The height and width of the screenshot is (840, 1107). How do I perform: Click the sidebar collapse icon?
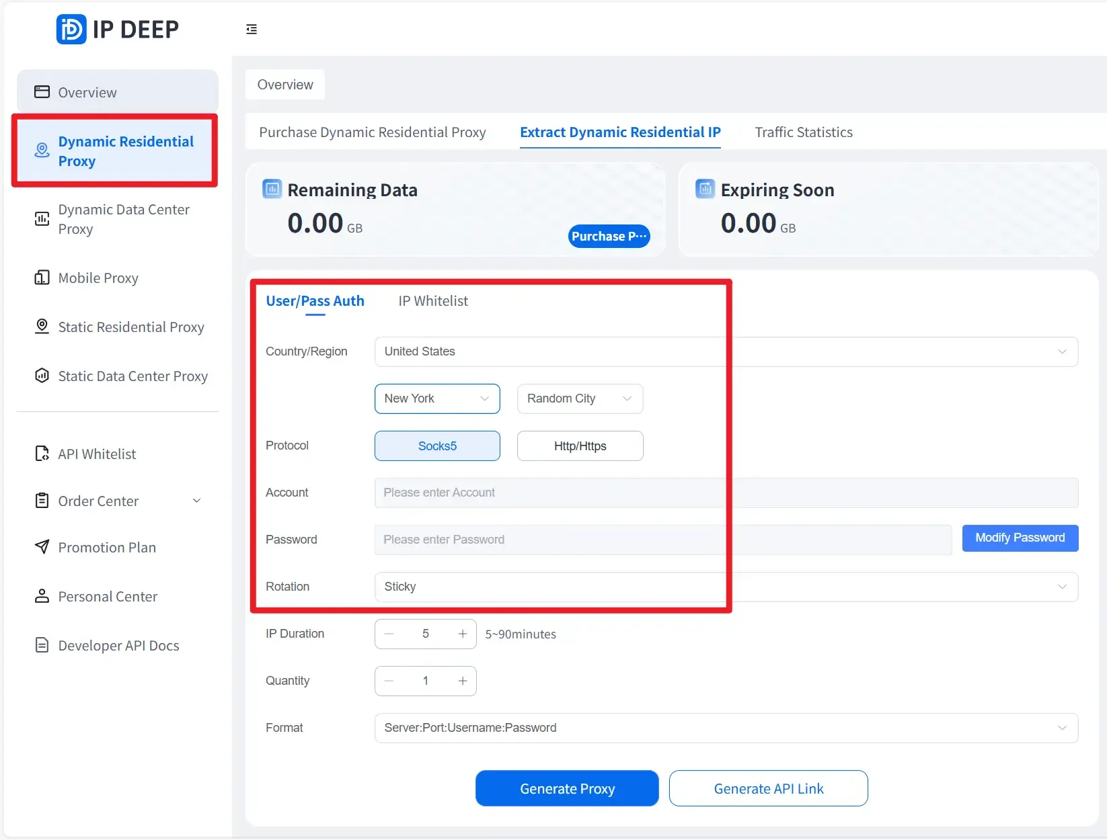[251, 29]
